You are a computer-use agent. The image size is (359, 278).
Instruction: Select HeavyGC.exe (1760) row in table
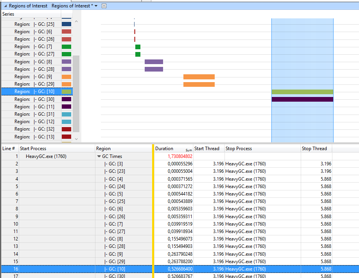[179, 156]
